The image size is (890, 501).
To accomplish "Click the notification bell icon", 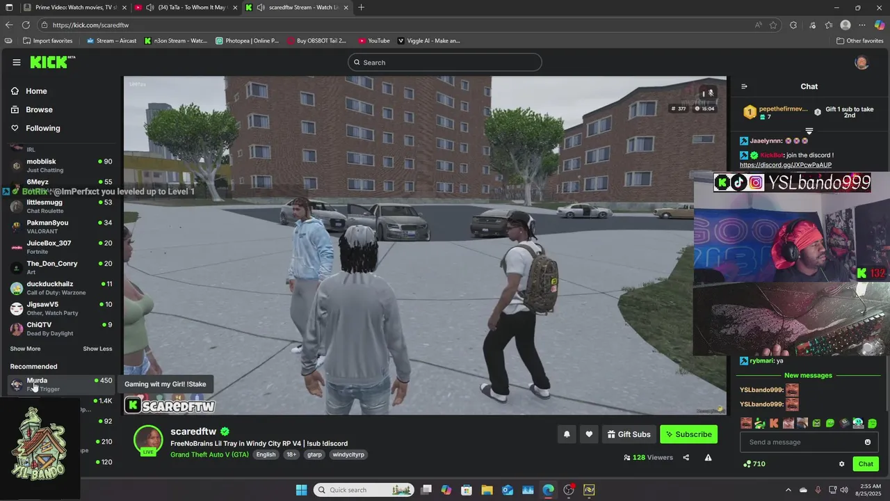I will tap(567, 434).
